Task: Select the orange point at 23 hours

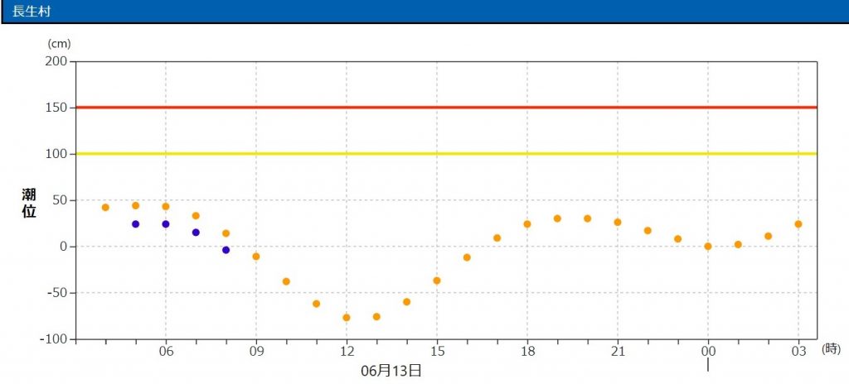Action: [x=678, y=238]
